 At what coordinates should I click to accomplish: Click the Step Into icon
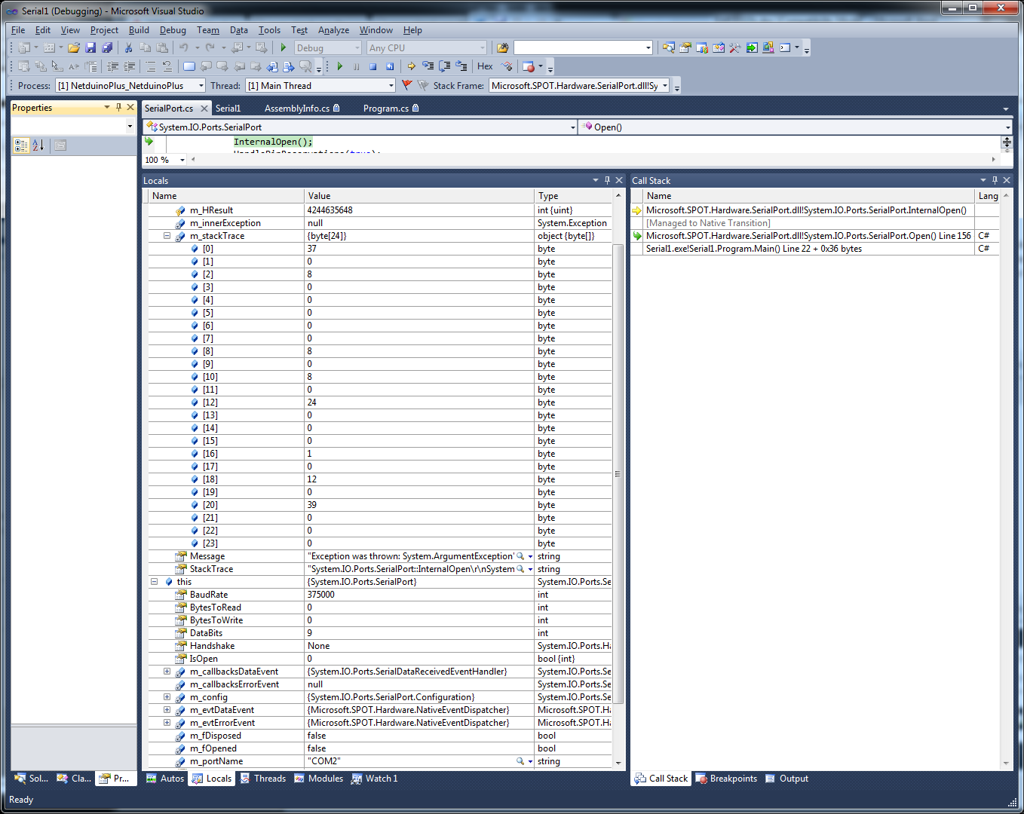point(428,66)
